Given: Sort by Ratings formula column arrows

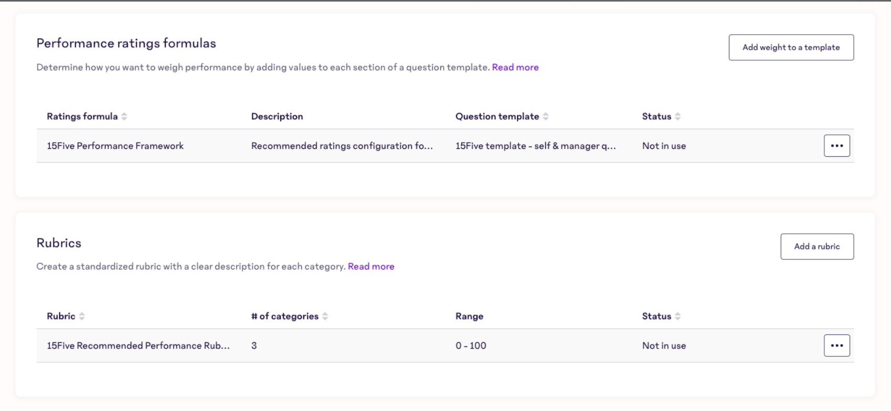Looking at the screenshot, I should 124,116.
